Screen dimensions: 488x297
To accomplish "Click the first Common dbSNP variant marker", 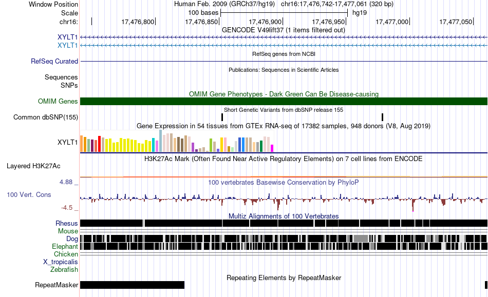I will [222, 117].
